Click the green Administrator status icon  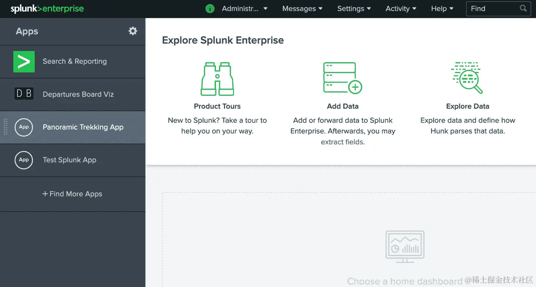210,9
